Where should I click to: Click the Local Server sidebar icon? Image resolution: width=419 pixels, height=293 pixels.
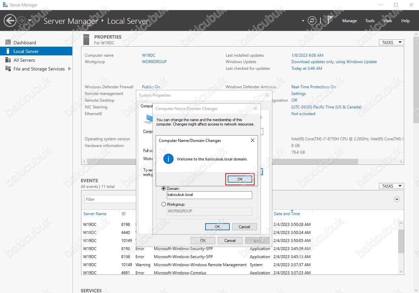tap(8, 51)
